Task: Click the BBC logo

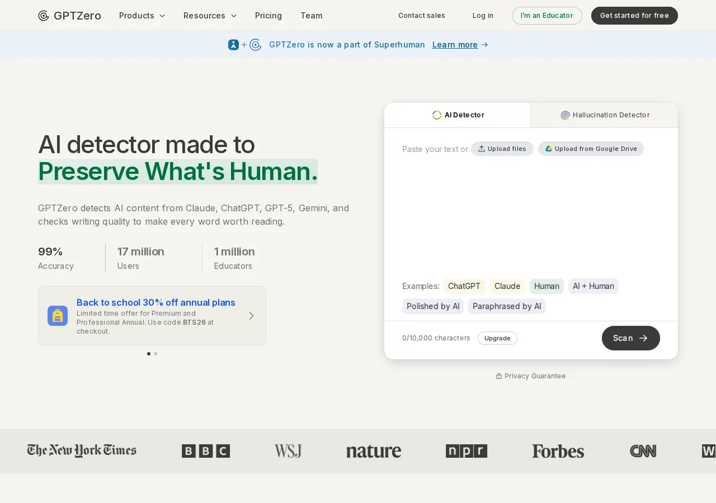Action: [x=206, y=451]
